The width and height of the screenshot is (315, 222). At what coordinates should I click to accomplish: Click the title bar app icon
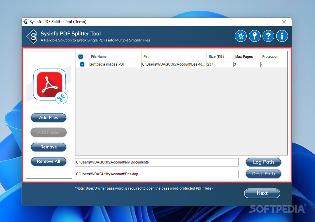(25, 22)
